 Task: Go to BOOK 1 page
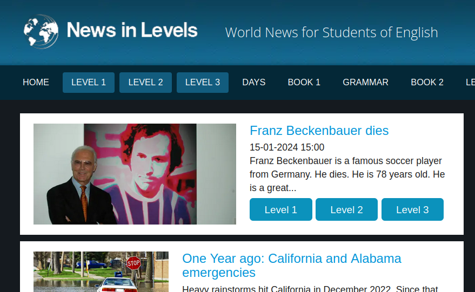304,83
